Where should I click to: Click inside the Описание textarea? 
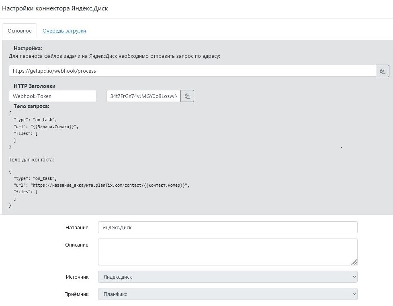click(x=227, y=252)
